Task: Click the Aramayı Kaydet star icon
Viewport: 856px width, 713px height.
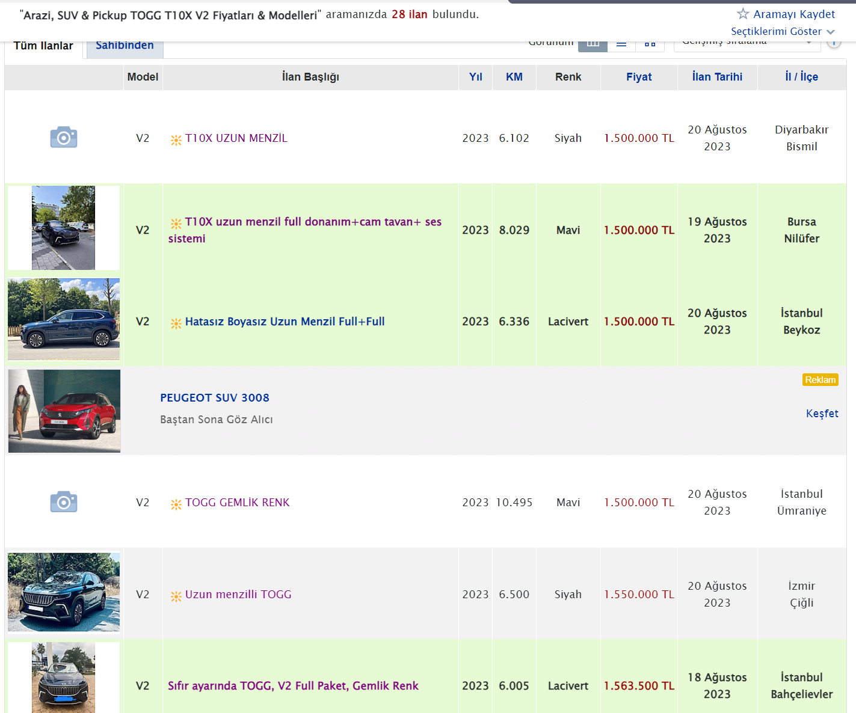Action: (x=743, y=13)
